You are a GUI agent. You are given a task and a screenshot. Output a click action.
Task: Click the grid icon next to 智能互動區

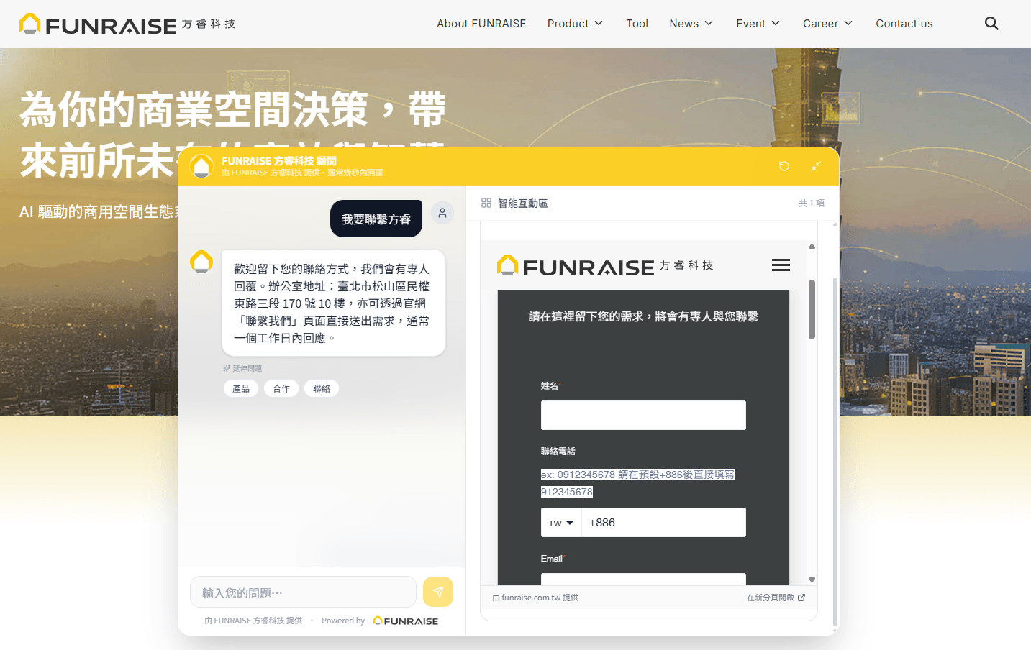tap(486, 203)
